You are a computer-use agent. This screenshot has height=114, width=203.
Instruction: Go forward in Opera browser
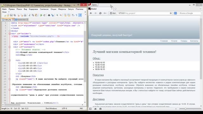95,13
